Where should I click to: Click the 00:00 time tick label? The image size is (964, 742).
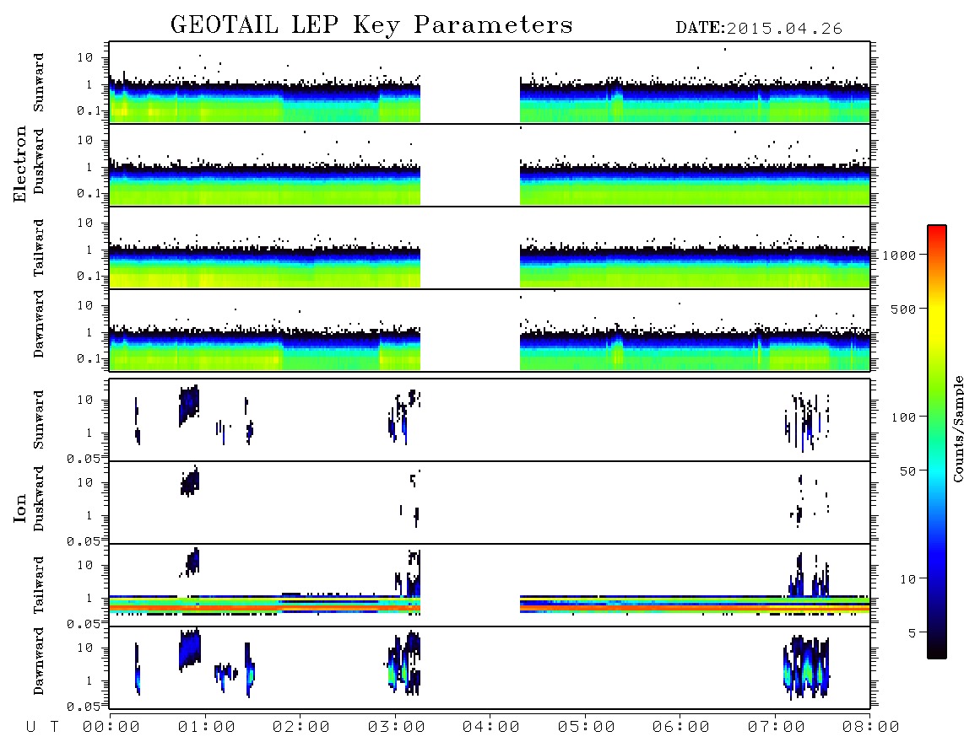[x=111, y=728]
